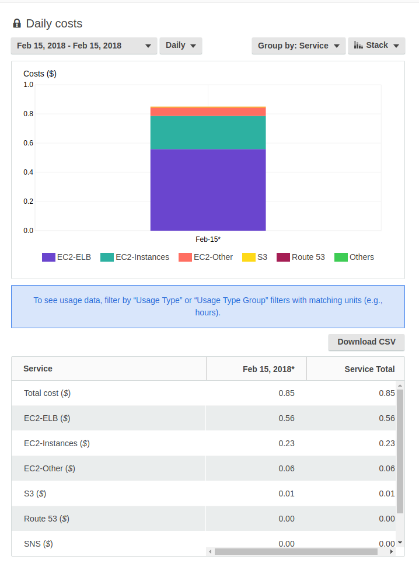Click the table vertical scrollbar down arrow

coord(400,543)
